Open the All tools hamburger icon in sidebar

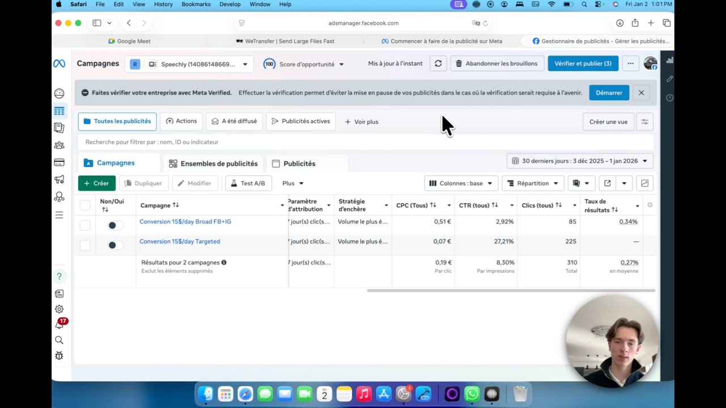[59, 215]
